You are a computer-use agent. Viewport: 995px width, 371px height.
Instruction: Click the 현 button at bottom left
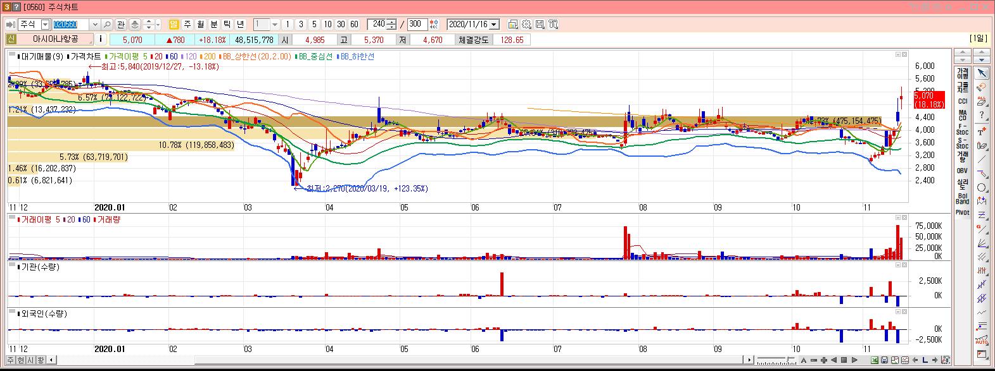(21, 360)
